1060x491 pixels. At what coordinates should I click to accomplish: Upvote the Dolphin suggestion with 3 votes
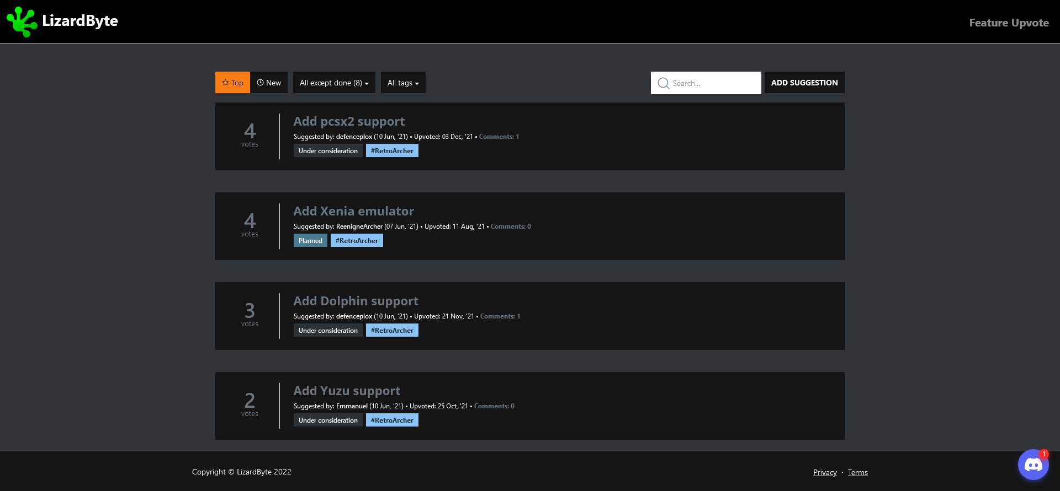point(250,315)
